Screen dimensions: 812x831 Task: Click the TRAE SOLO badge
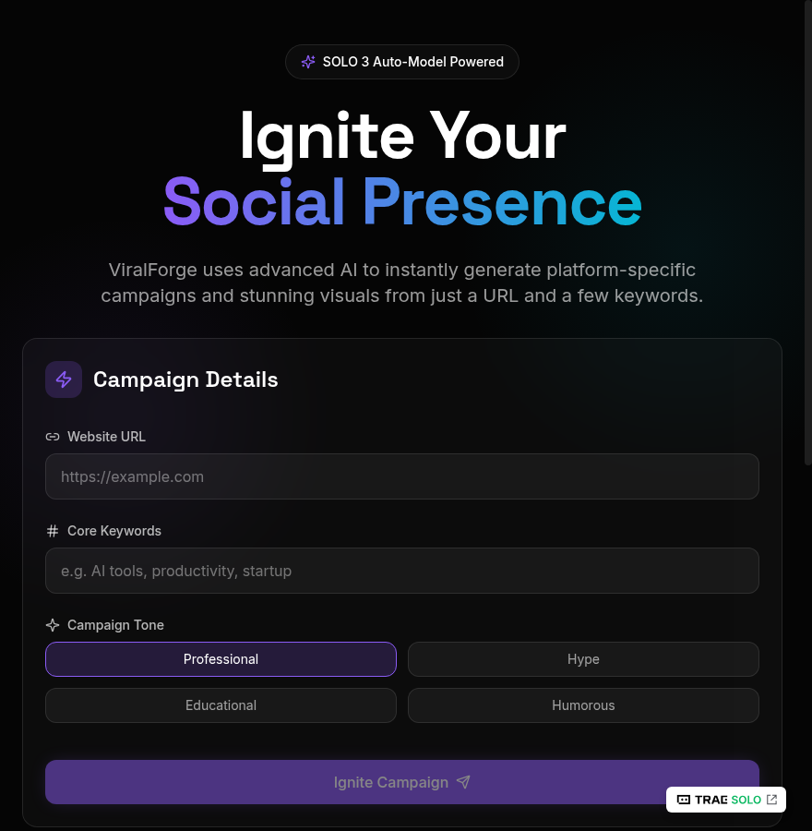726,800
